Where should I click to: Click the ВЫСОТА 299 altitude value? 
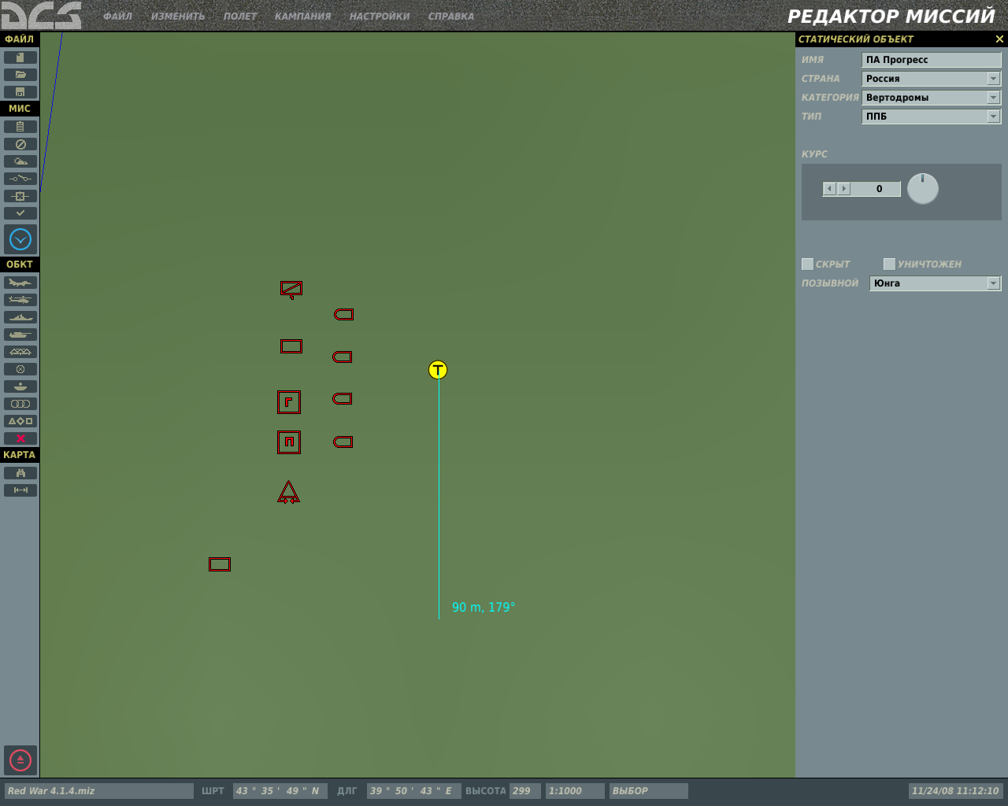524,791
